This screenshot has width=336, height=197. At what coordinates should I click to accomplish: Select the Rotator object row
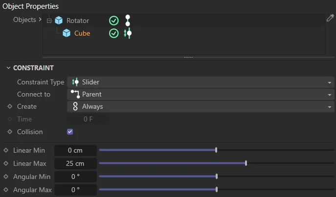(184, 20)
